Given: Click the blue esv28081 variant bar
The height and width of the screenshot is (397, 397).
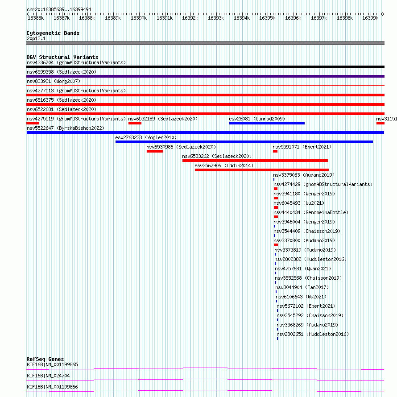Looking at the screenshot, I should (x=267, y=123).
